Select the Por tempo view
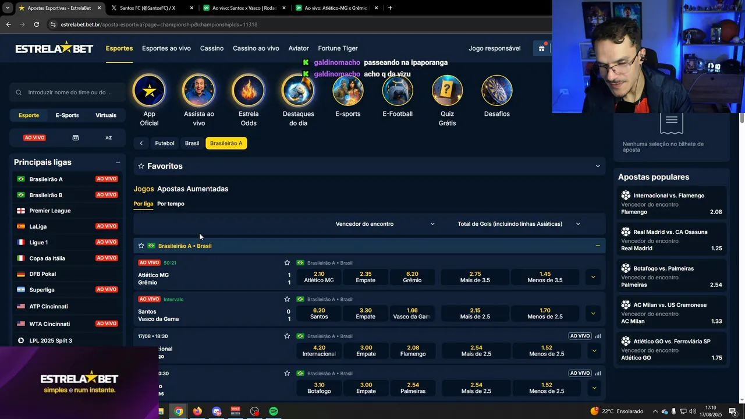Viewport: 745px width, 419px height. pyautogui.click(x=171, y=204)
